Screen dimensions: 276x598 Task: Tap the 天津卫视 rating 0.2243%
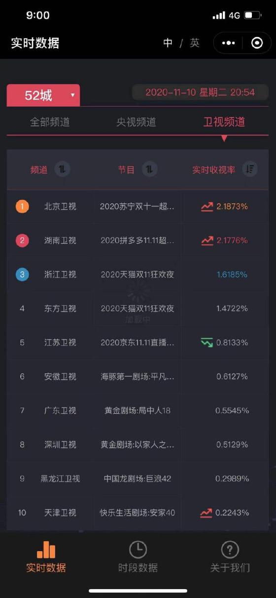232,513
